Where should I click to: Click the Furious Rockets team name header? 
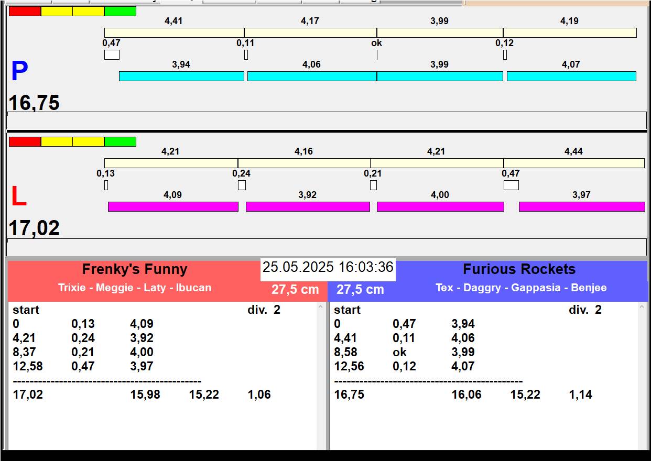pyautogui.click(x=519, y=269)
